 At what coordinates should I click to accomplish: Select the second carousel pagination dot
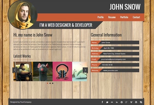pos(50,83)
